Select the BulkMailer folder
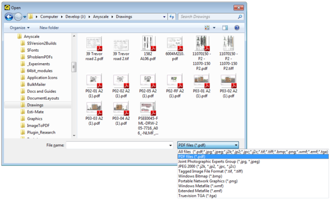Screen dimensions: 331x200 click(x=36, y=84)
